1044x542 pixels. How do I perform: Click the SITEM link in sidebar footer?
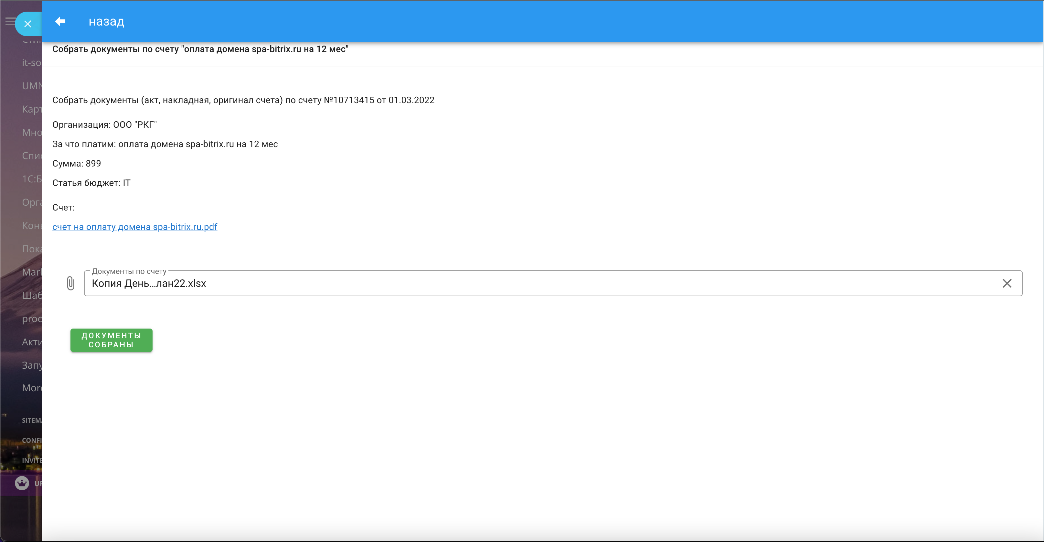32,420
